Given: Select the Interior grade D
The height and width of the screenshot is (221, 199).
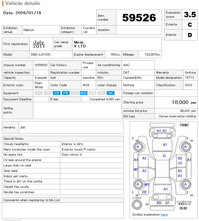Looking at the screenshot, I should (x=190, y=35).
